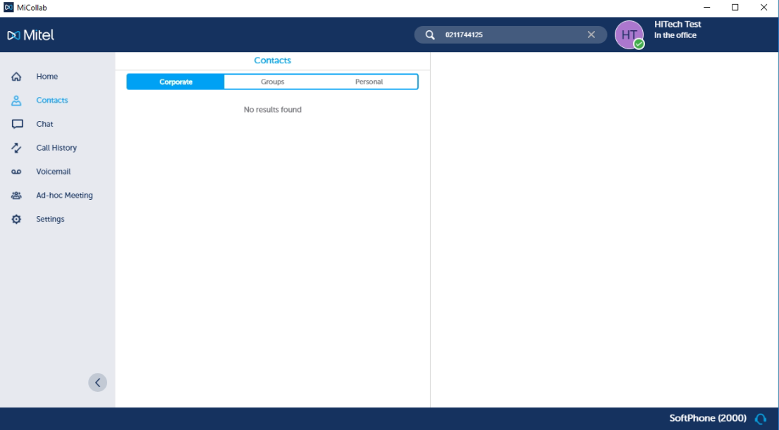Image resolution: width=779 pixels, height=430 pixels.
Task: Click the 'In the office' status text
Action: click(x=675, y=36)
